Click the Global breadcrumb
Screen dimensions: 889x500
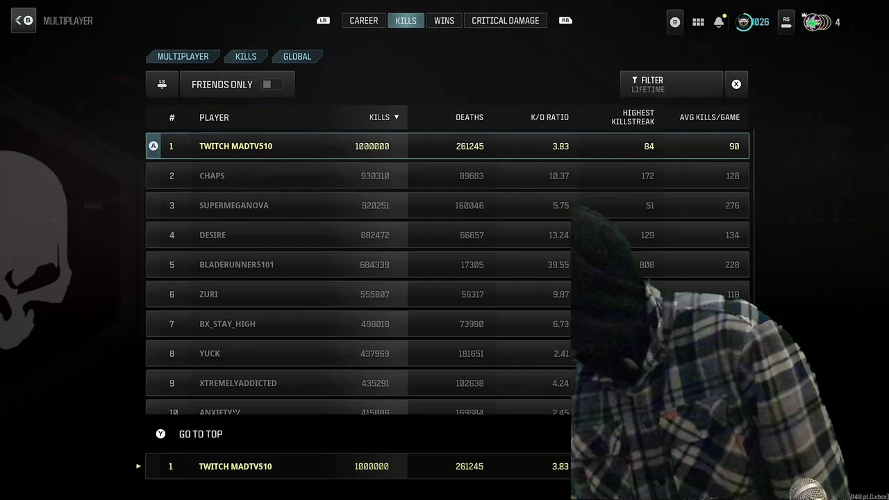coord(297,56)
